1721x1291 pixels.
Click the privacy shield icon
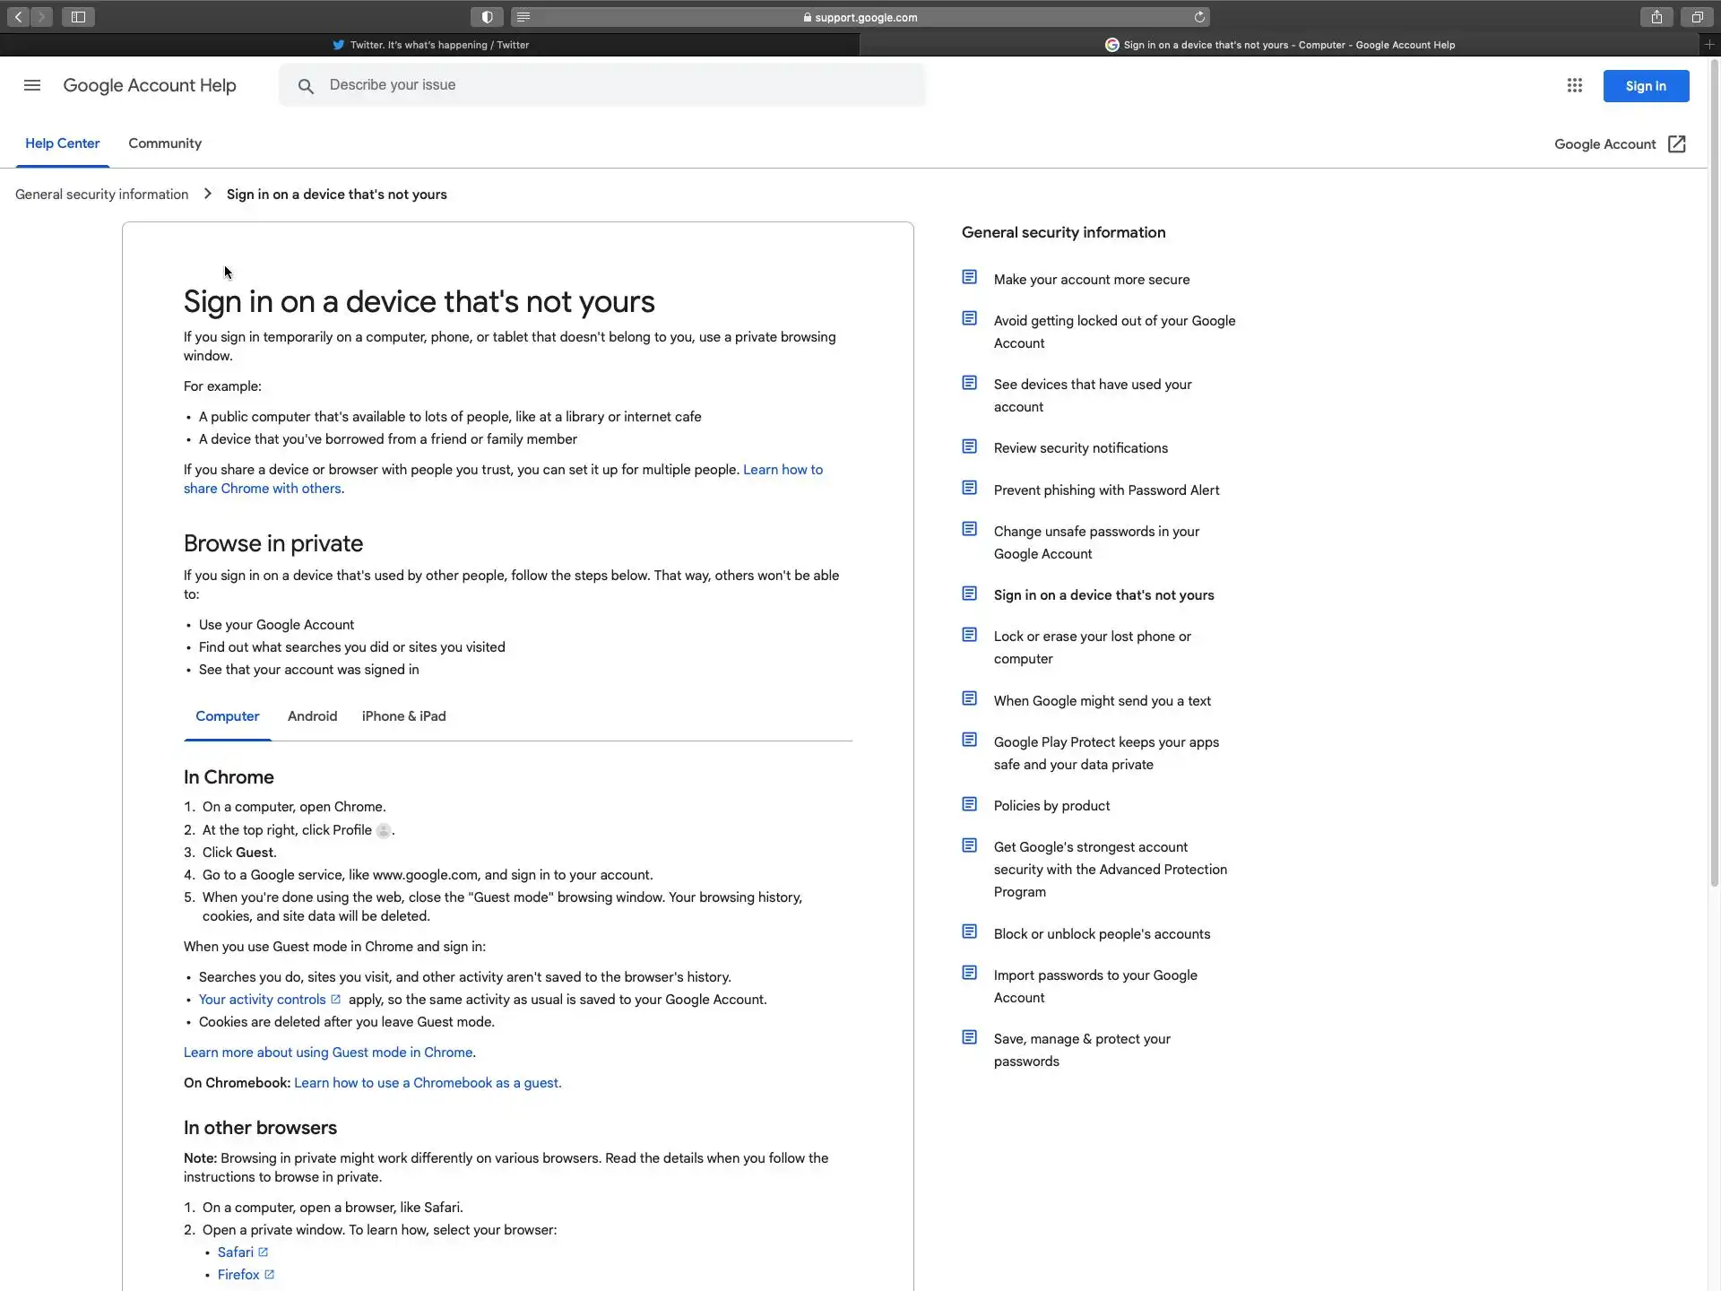coord(487,17)
